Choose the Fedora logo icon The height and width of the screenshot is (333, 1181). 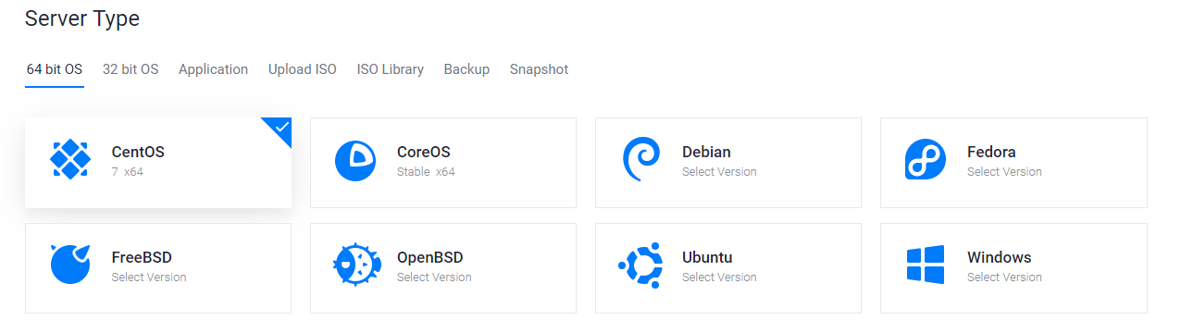pos(926,160)
